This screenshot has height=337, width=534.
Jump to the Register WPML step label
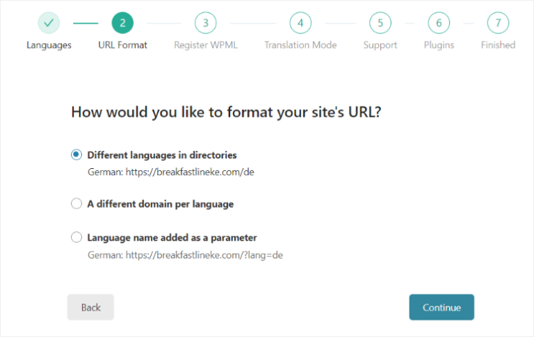click(205, 45)
